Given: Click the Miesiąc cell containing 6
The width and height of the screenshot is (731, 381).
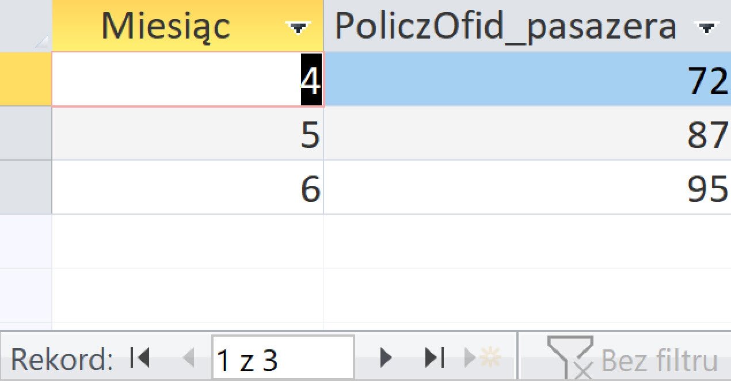Looking at the screenshot, I should pos(188,187).
